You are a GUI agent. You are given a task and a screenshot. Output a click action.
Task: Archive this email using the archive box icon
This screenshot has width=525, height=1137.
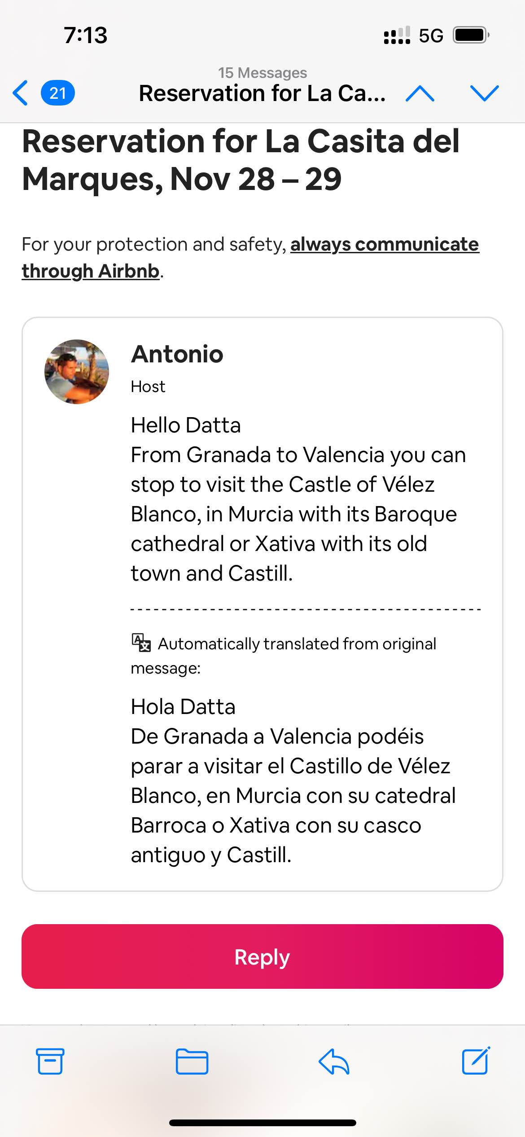50,1061
